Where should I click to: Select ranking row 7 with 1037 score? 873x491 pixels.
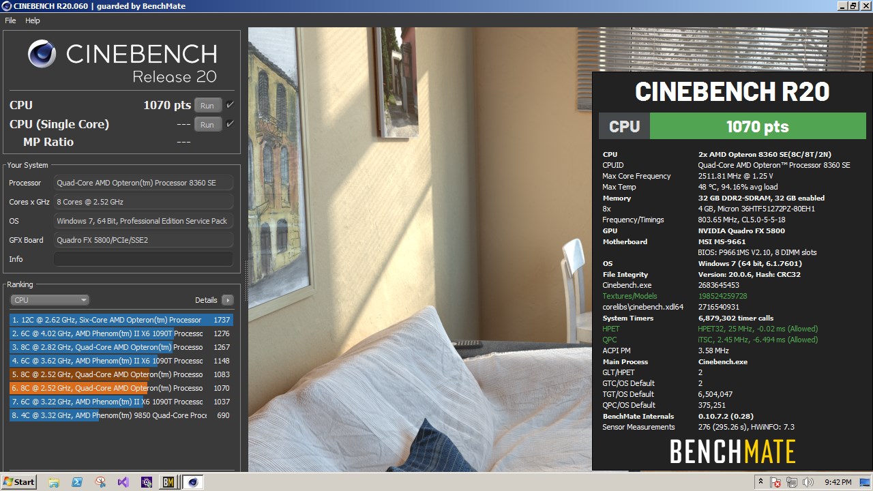click(x=121, y=402)
